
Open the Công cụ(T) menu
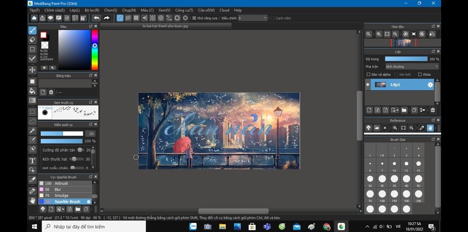coord(184,10)
